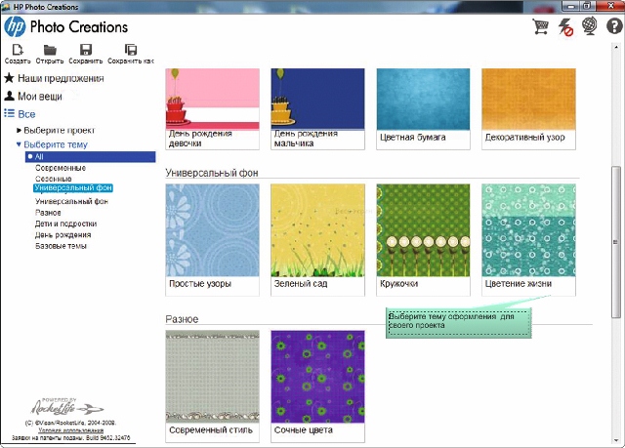625x448 pixels.
Task: Click the RocketLife logo
Action: coord(66,407)
